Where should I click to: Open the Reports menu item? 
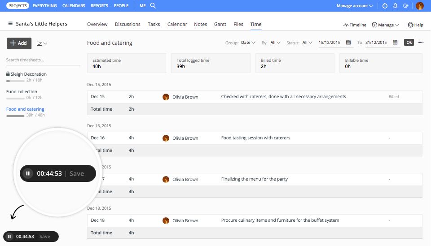coord(99,6)
